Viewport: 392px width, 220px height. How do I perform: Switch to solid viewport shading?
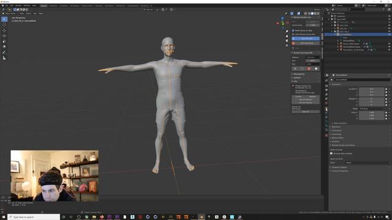(x=312, y=13)
